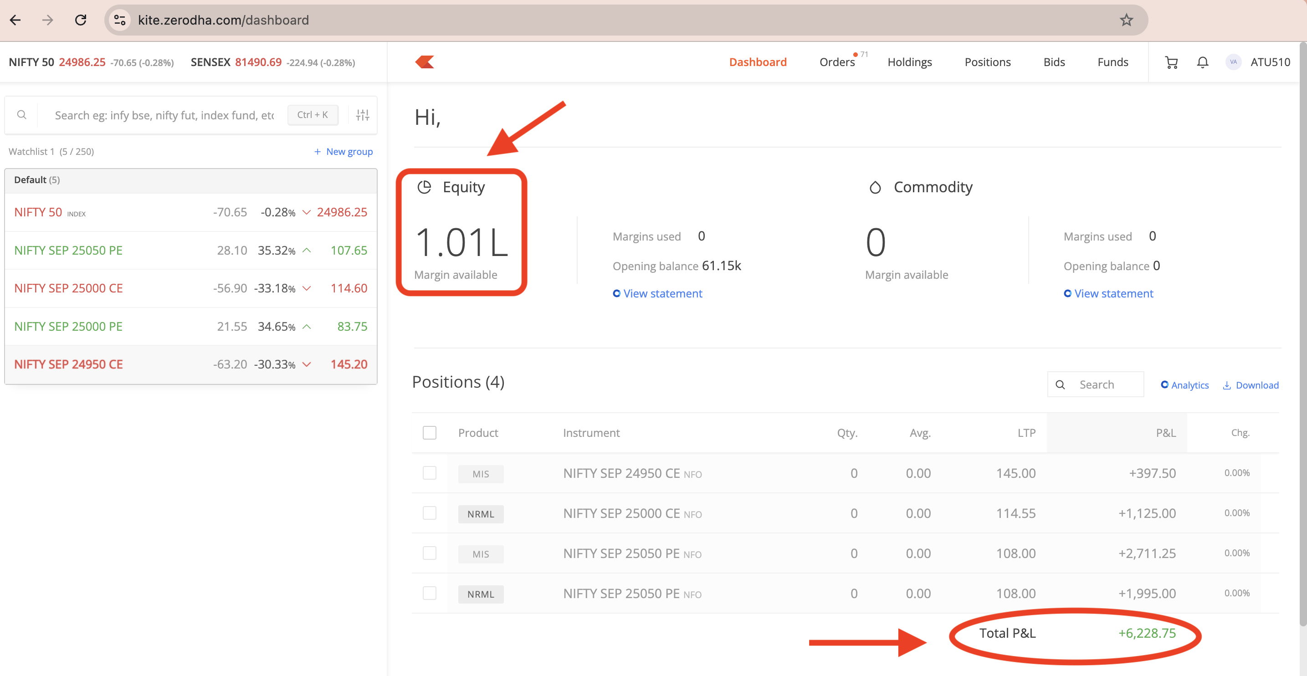Switch to the Funds tab
Screen dimensions: 1307x676
point(1112,62)
